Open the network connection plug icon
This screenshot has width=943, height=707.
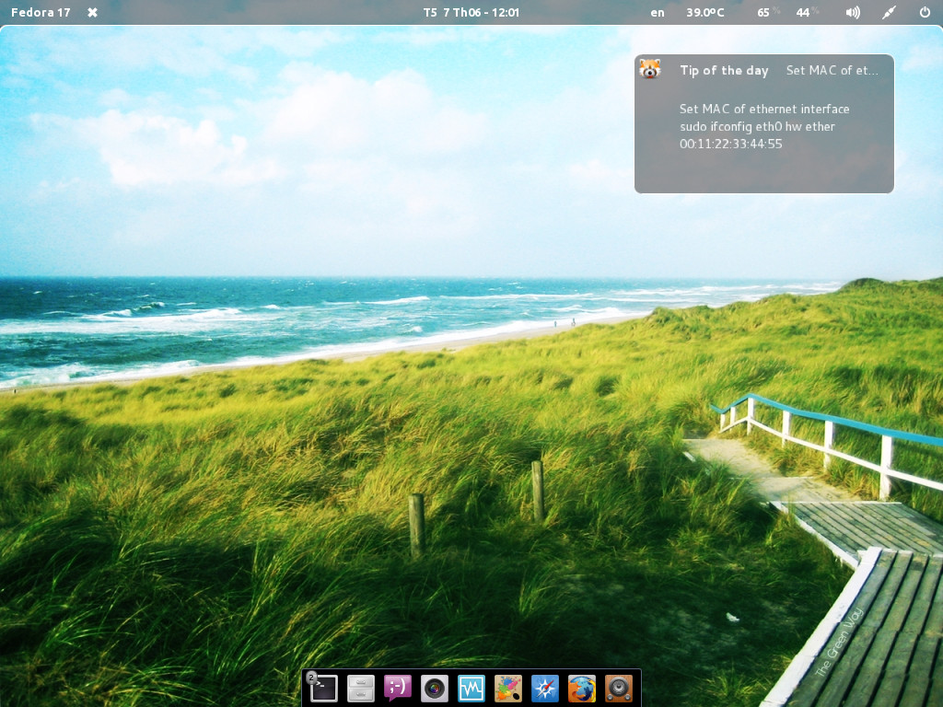889,12
